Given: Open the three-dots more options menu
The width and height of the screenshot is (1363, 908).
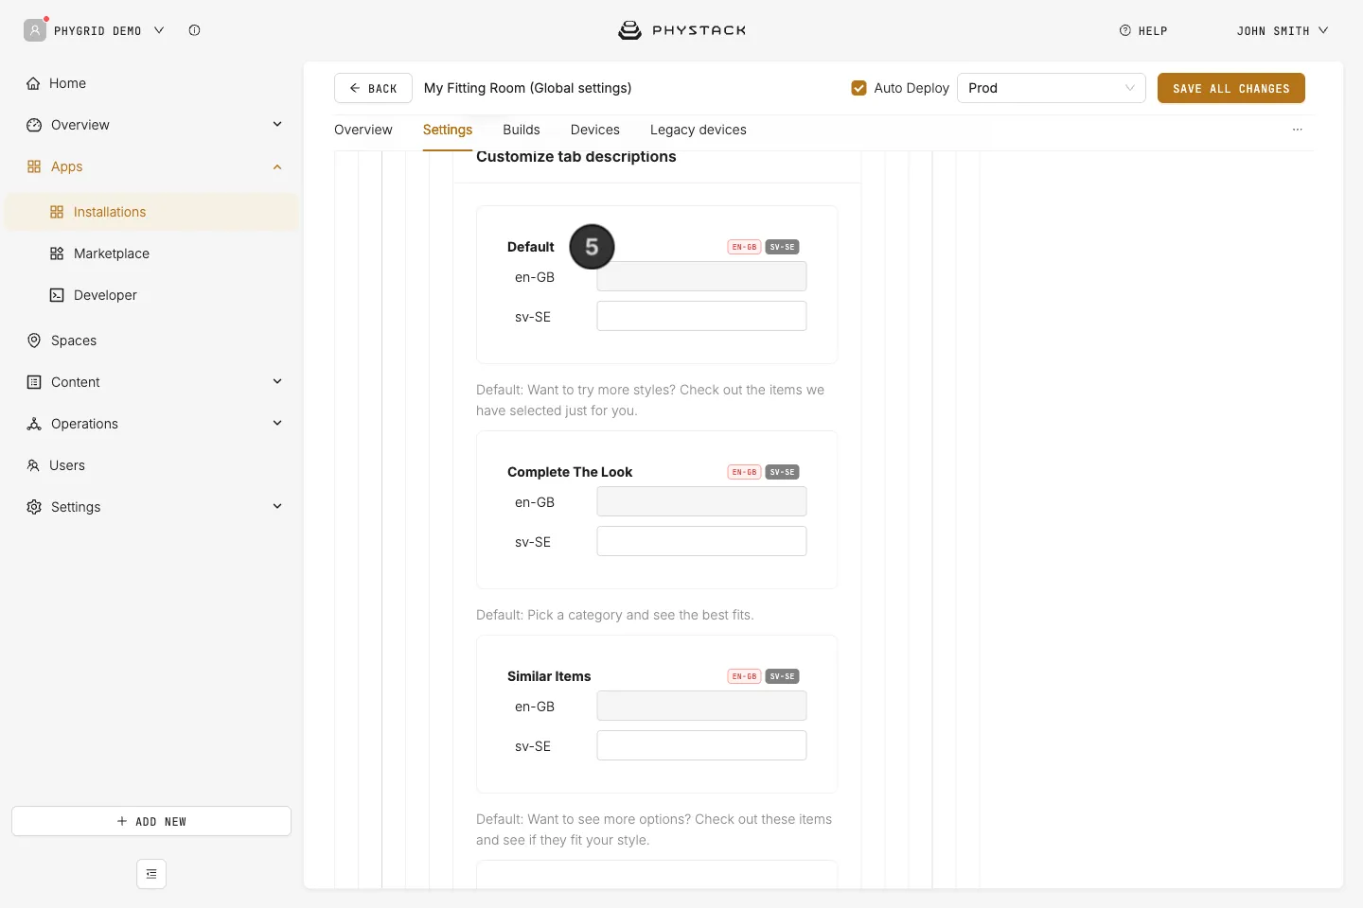Looking at the screenshot, I should [1298, 130].
